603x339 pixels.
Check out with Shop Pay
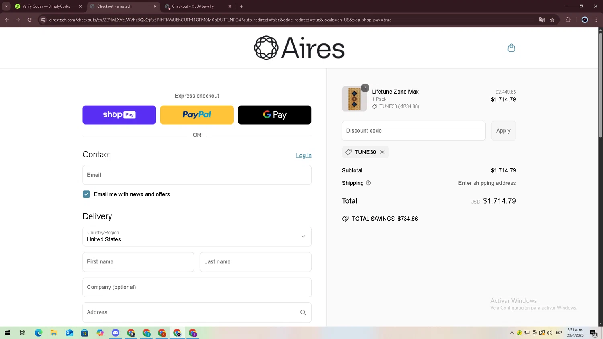(119, 115)
